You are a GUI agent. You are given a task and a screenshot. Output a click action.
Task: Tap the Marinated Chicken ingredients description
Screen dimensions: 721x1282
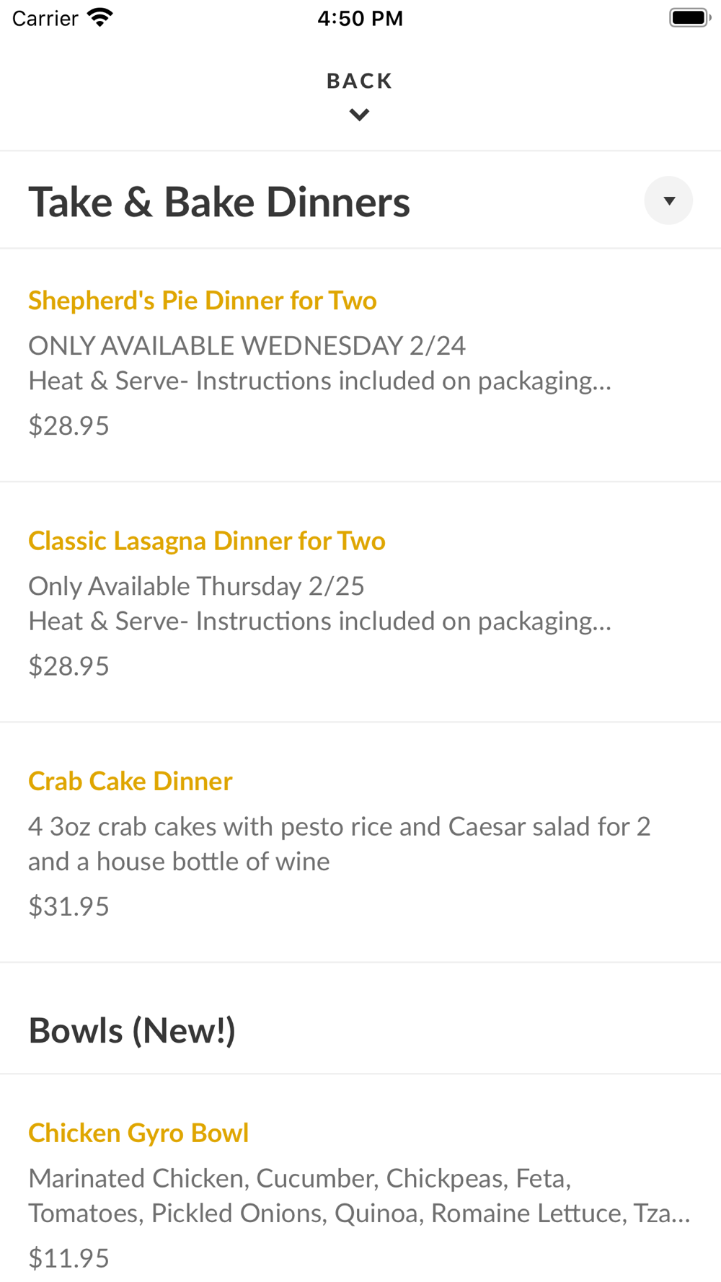(x=359, y=1195)
